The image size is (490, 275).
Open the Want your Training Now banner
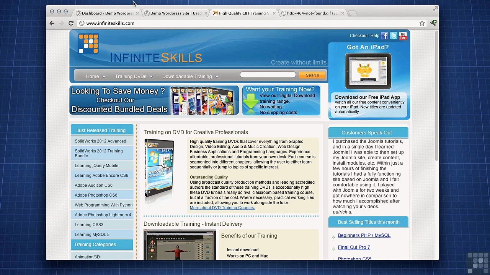[x=281, y=100]
